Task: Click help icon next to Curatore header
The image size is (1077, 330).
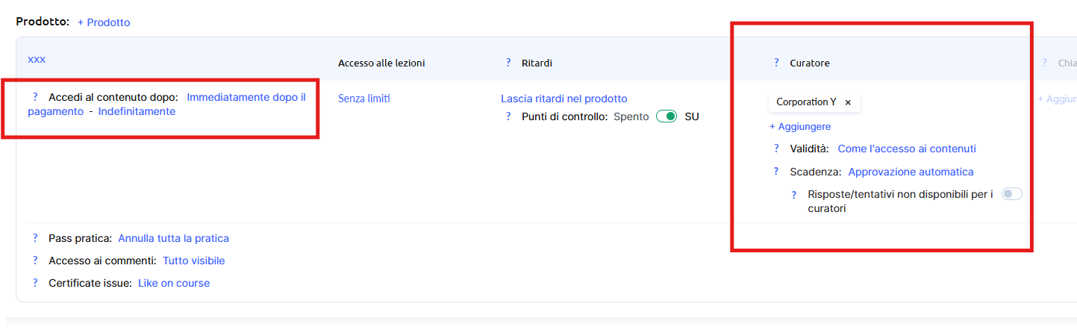Action: tap(776, 63)
